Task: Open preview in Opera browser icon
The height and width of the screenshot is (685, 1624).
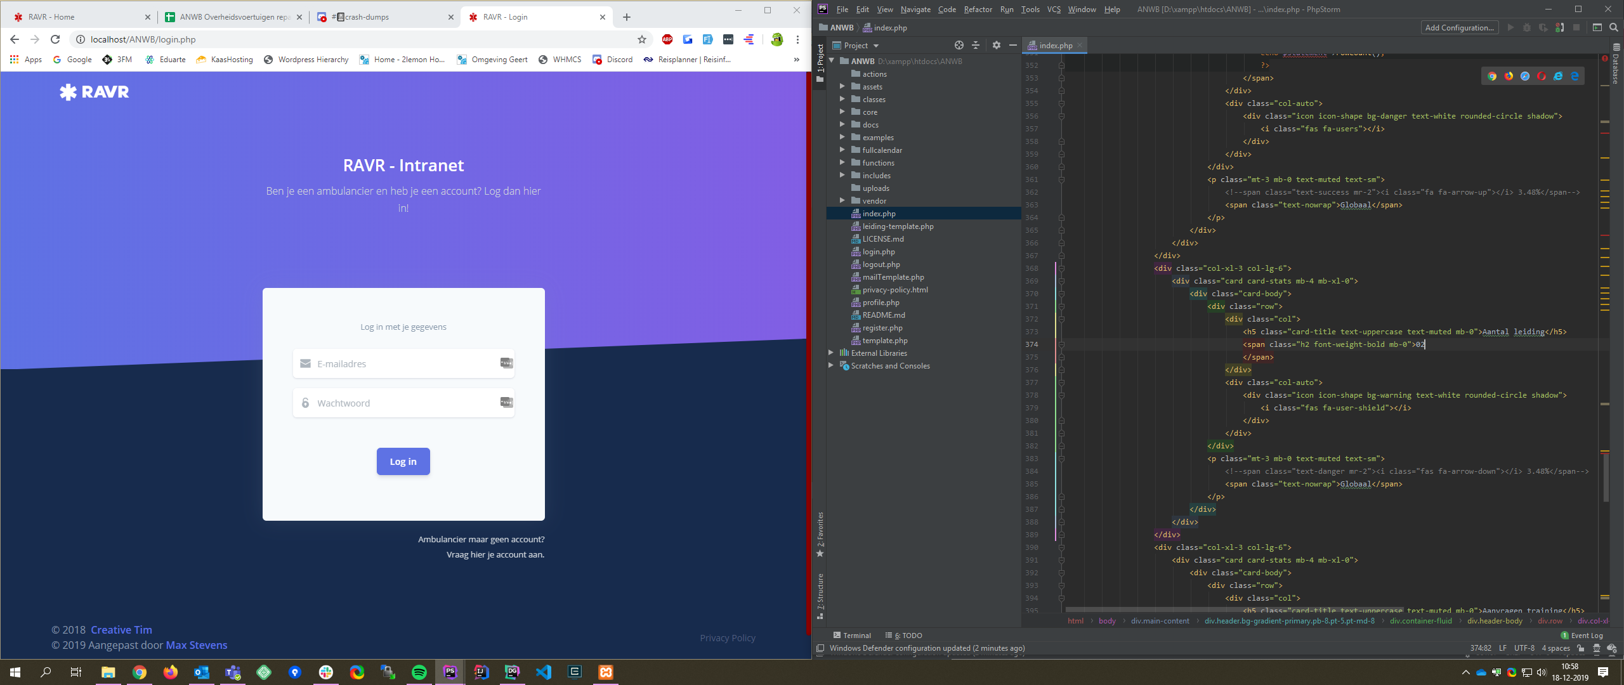Action: 1542,76
